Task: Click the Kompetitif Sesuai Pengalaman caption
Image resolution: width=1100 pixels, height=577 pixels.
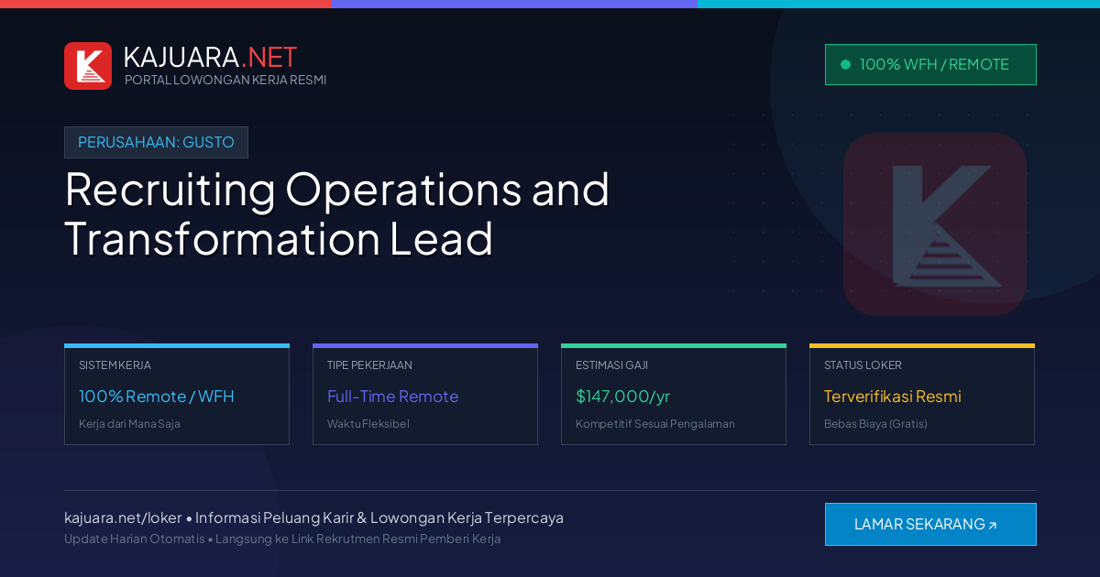Action: [655, 424]
